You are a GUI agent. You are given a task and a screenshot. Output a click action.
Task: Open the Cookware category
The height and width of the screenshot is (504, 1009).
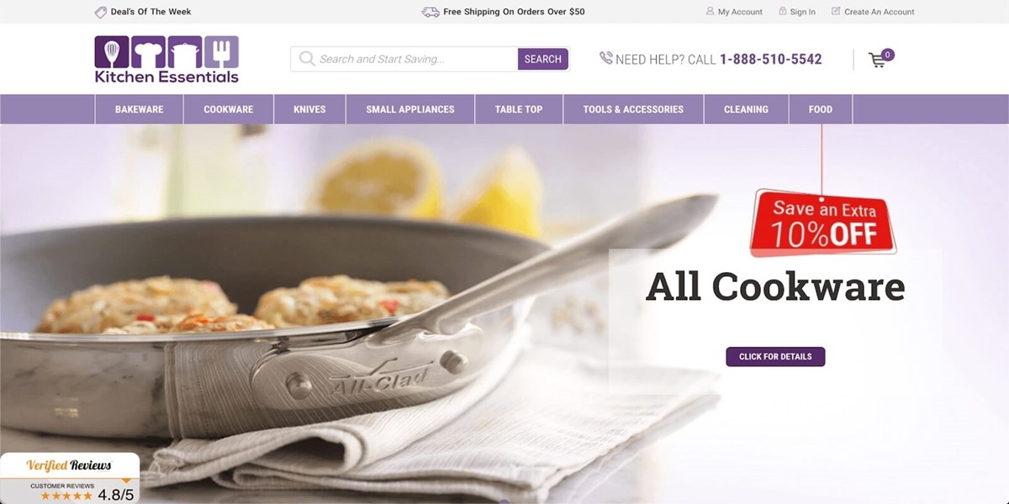[x=229, y=109]
